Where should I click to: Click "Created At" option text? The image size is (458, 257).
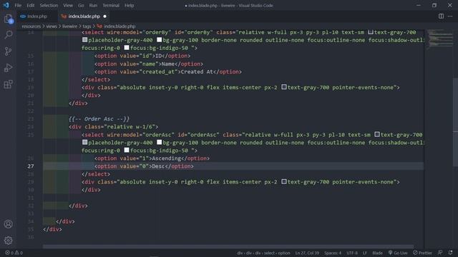coord(198,71)
